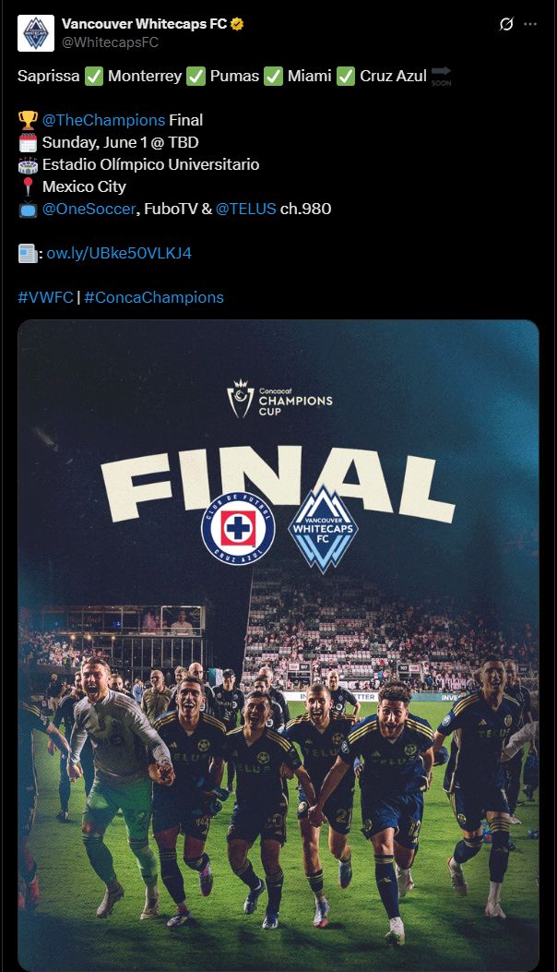The height and width of the screenshot is (972, 557).
Task: Click the calendar emoji beside Sunday, June 1
Action: [28, 142]
